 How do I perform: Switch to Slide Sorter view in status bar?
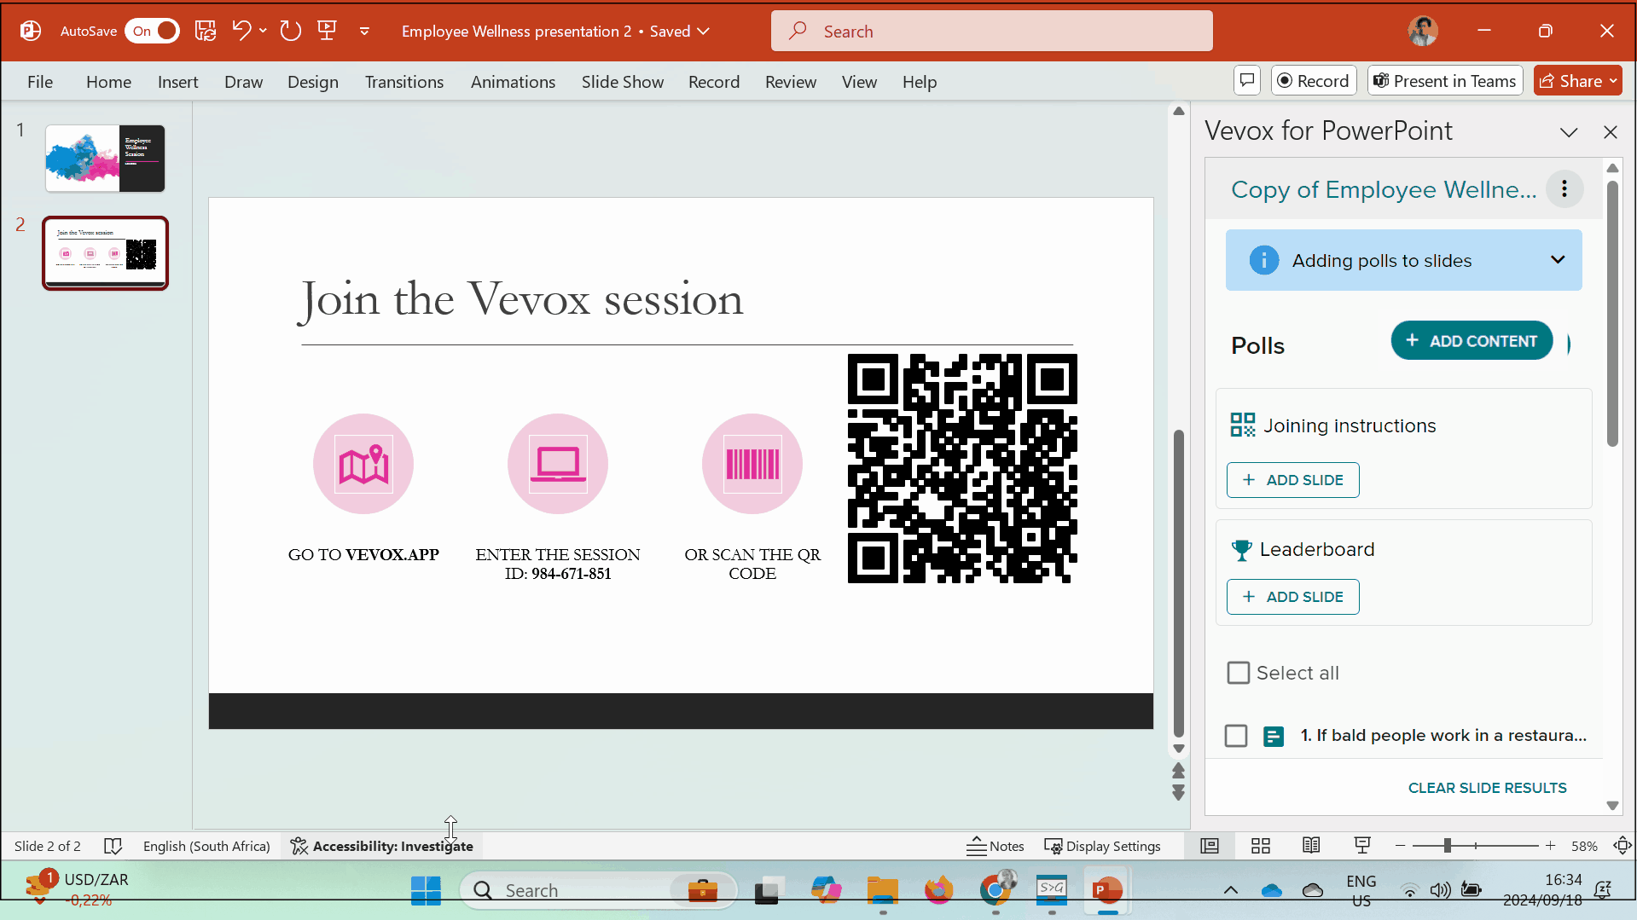1260,845
